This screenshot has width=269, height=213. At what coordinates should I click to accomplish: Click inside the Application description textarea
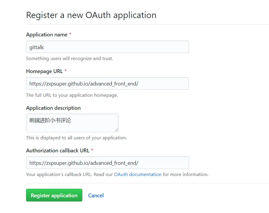72,123
